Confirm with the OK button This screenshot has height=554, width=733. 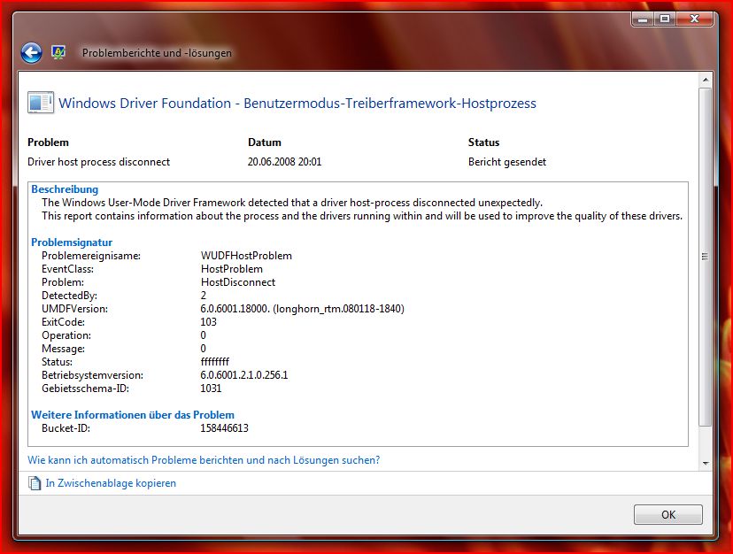pyautogui.click(x=668, y=514)
